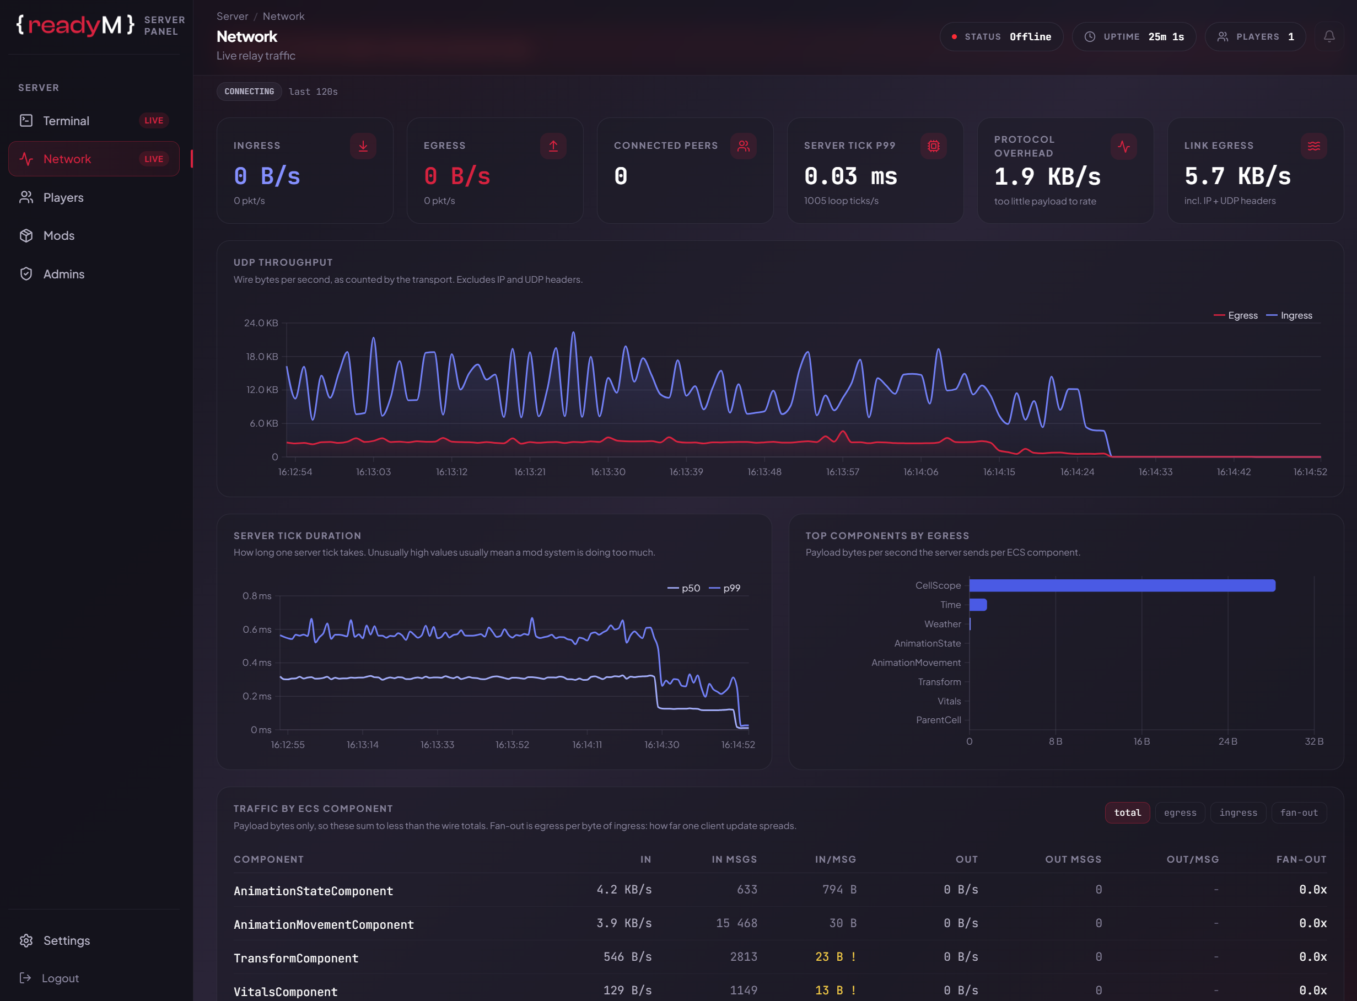Click the Server Tick P99 chip icon
This screenshot has height=1001, width=1357.
934,146
